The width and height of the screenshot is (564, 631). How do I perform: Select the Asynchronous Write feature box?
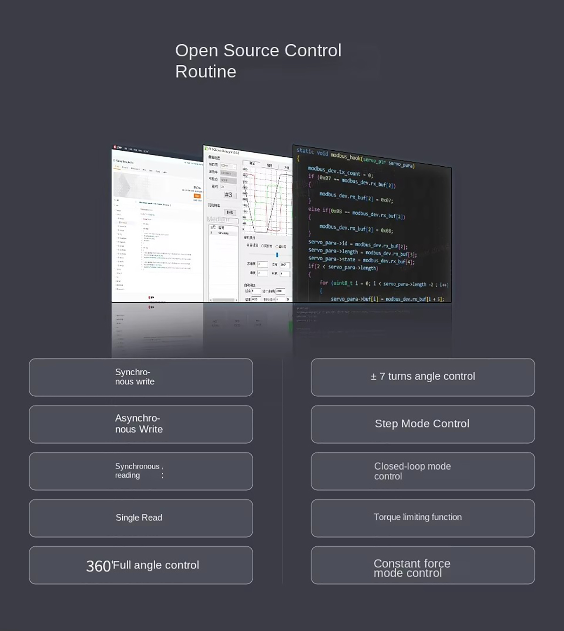click(x=141, y=424)
